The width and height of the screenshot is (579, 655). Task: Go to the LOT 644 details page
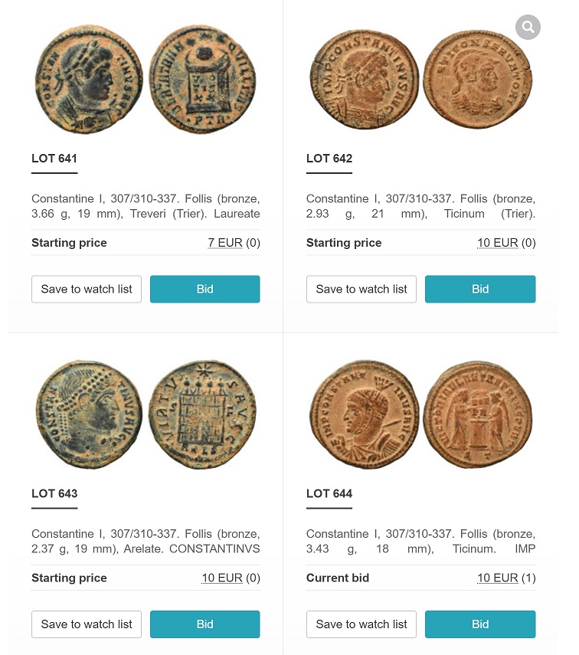pyautogui.click(x=329, y=493)
